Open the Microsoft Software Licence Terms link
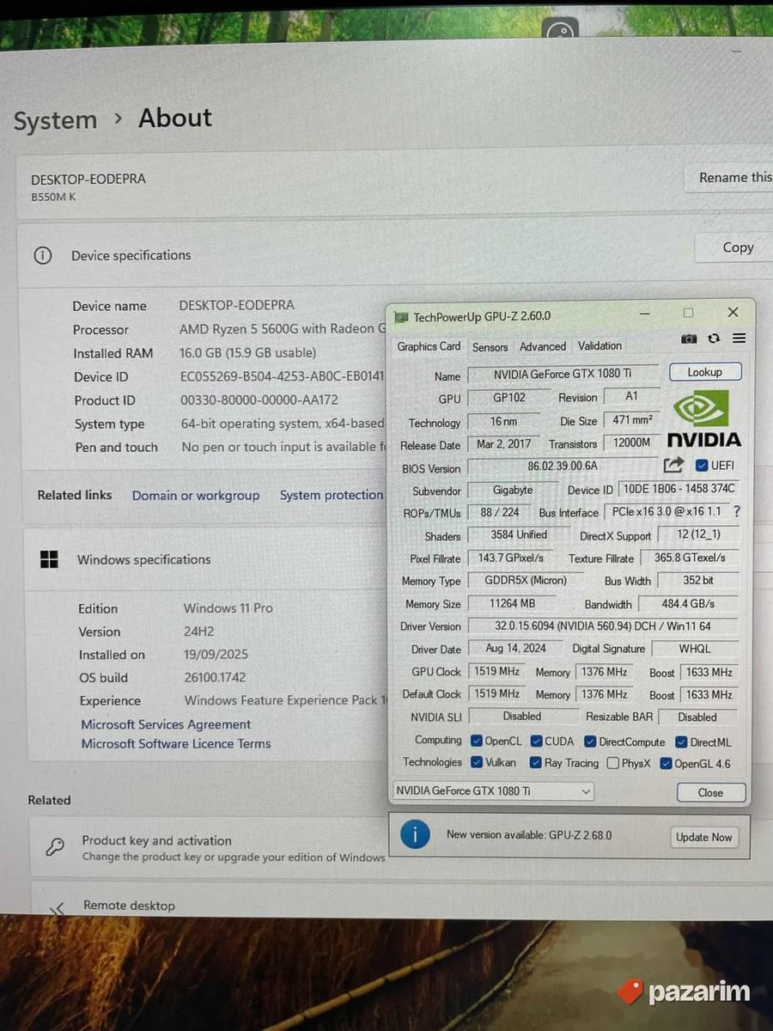 click(176, 743)
